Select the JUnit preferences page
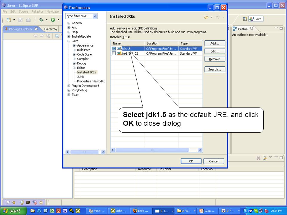This screenshot has width=287, height=215. click(x=80, y=77)
